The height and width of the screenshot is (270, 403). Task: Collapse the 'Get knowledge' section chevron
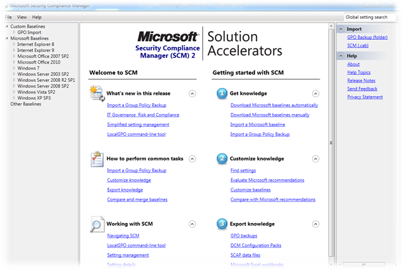point(316,93)
